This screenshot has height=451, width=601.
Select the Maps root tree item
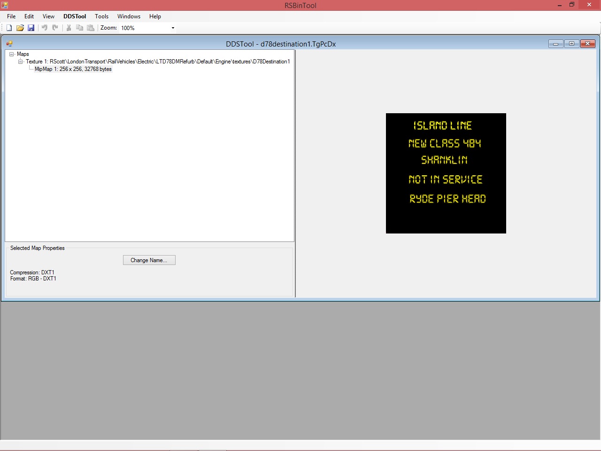23,54
